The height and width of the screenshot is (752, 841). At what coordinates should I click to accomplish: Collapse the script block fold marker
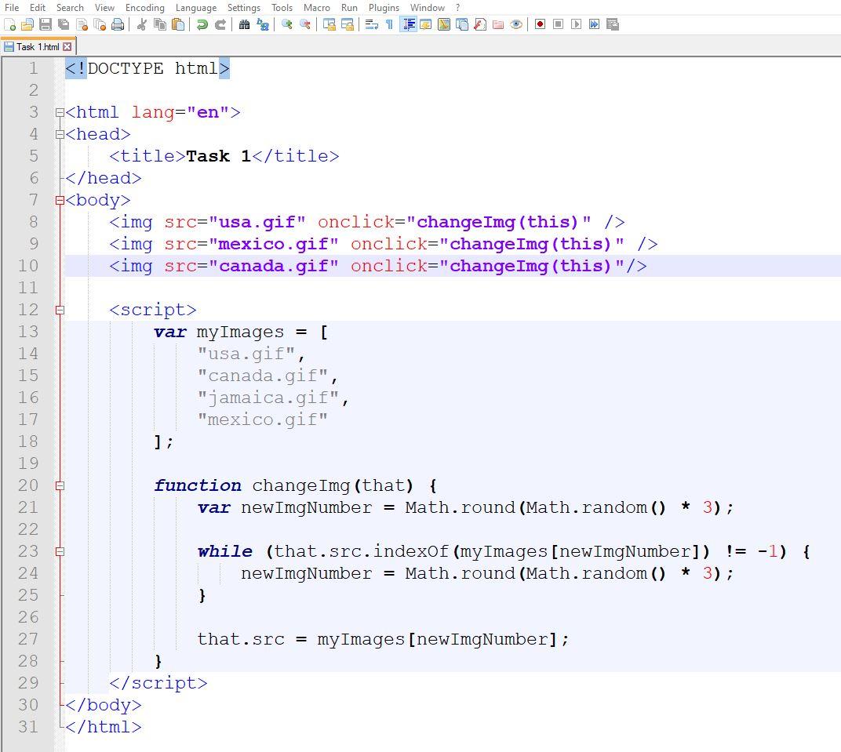(60, 310)
